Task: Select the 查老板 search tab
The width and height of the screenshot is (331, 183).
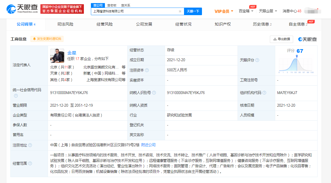Action: tap(112, 5)
